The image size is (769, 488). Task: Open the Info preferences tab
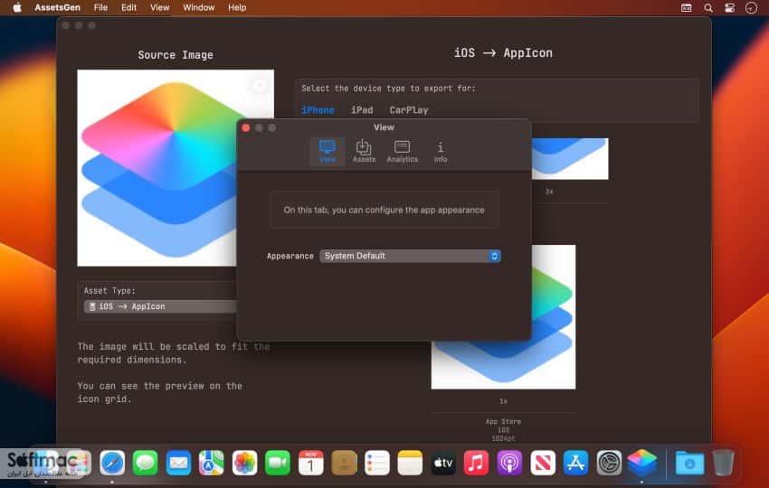click(x=441, y=152)
